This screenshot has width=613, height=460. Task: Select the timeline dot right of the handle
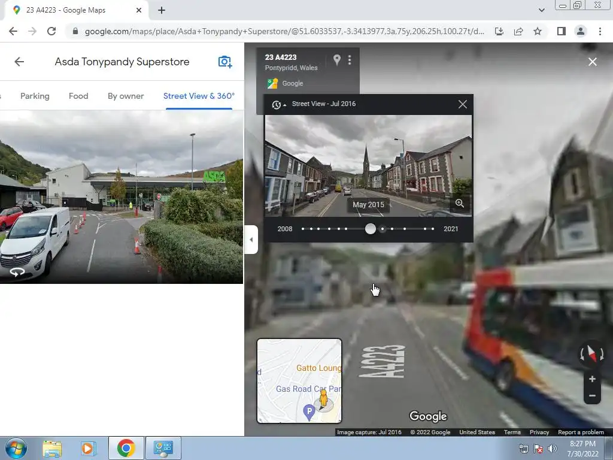(383, 229)
